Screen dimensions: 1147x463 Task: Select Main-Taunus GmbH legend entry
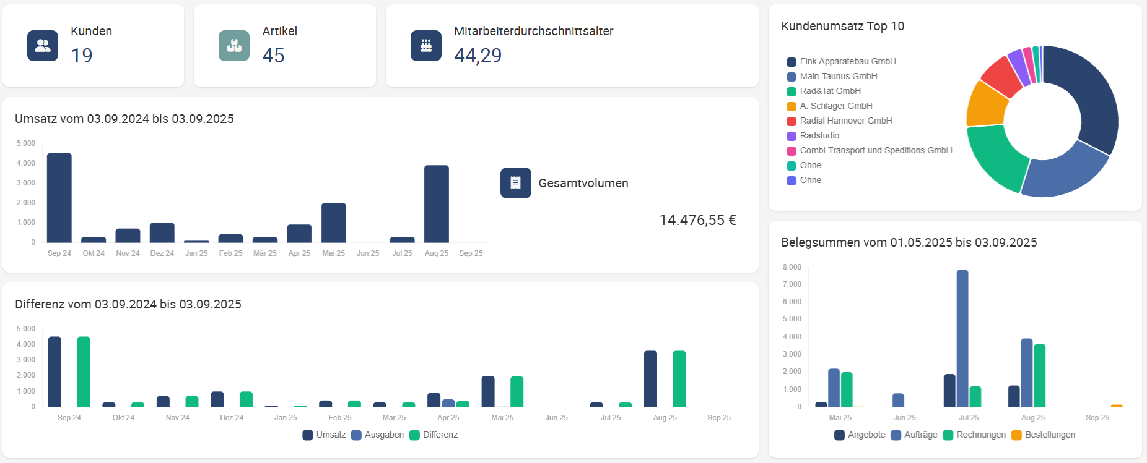click(832, 77)
